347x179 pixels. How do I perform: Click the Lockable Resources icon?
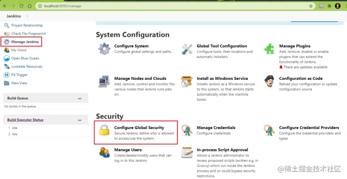7,66
